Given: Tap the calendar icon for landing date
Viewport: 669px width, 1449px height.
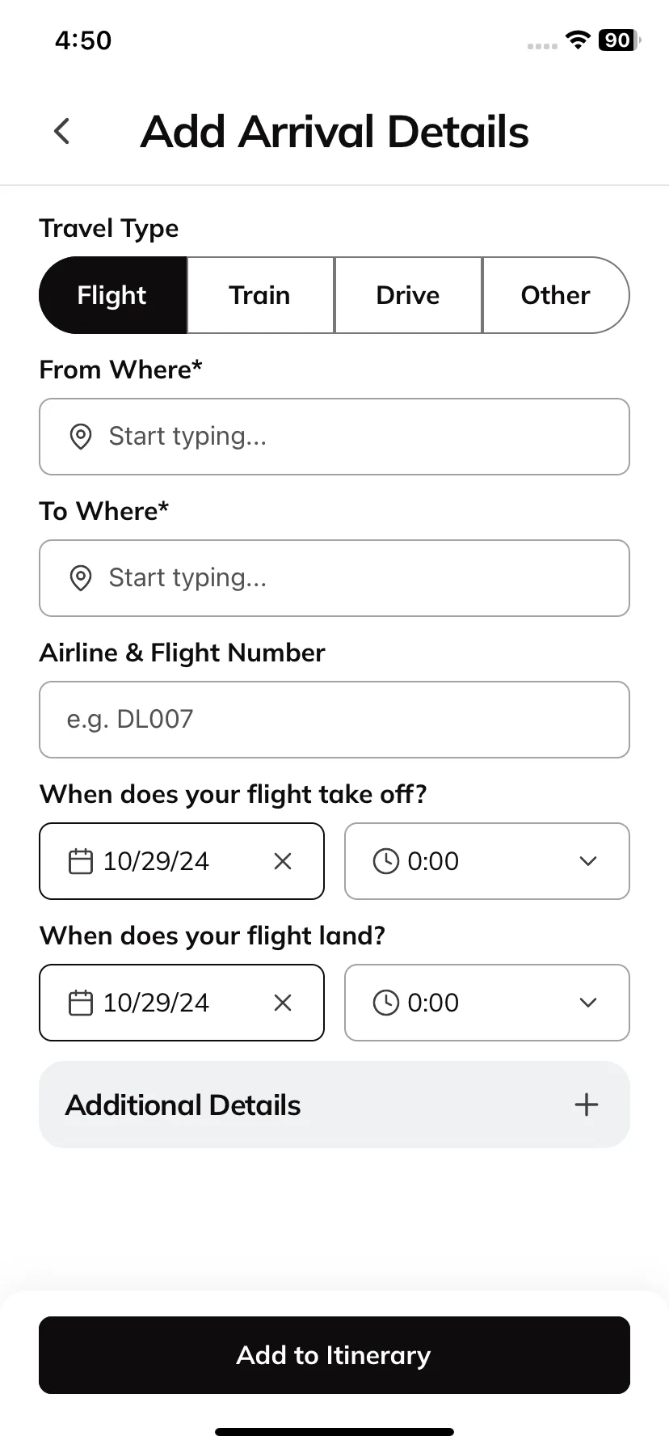Looking at the screenshot, I should tap(81, 1003).
